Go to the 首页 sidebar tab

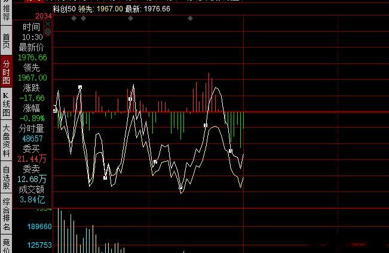6,41
